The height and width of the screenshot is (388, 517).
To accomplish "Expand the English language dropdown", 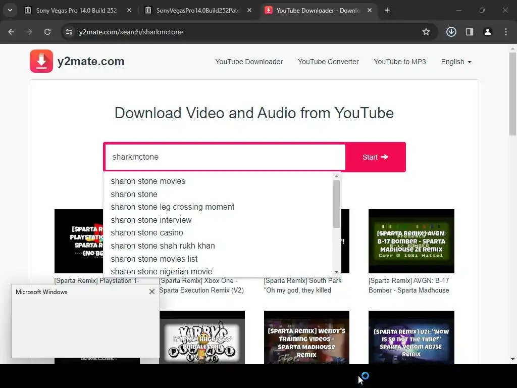I will [456, 62].
